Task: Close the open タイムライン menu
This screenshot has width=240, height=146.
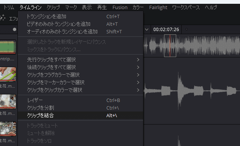Action: (x=30, y=7)
